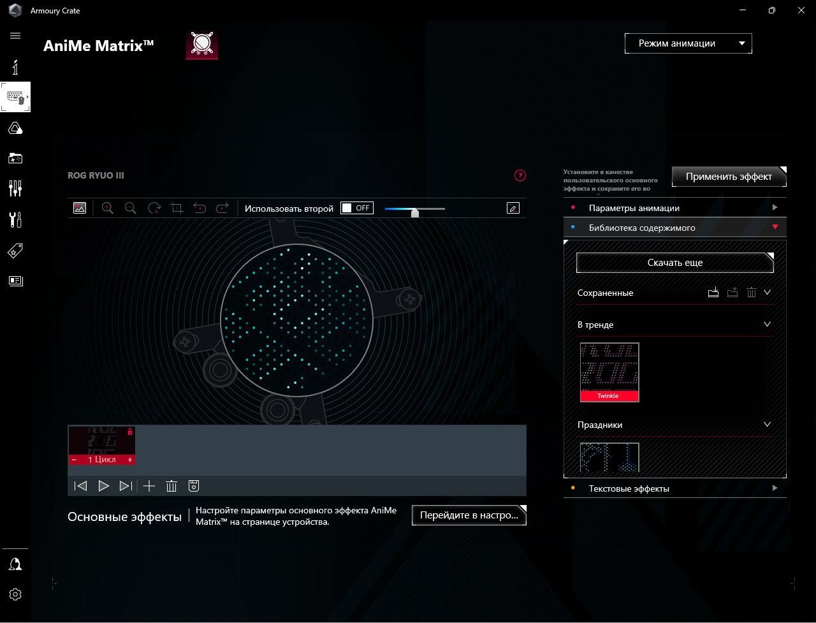This screenshot has width=816, height=623.
Task: Open Scenario Profiles sliders icon in sidebar
Action: [15, 188]
